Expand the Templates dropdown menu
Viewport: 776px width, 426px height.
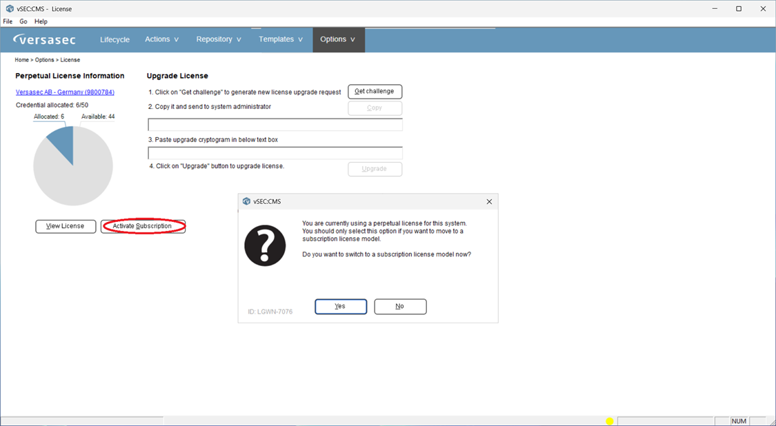281,39
